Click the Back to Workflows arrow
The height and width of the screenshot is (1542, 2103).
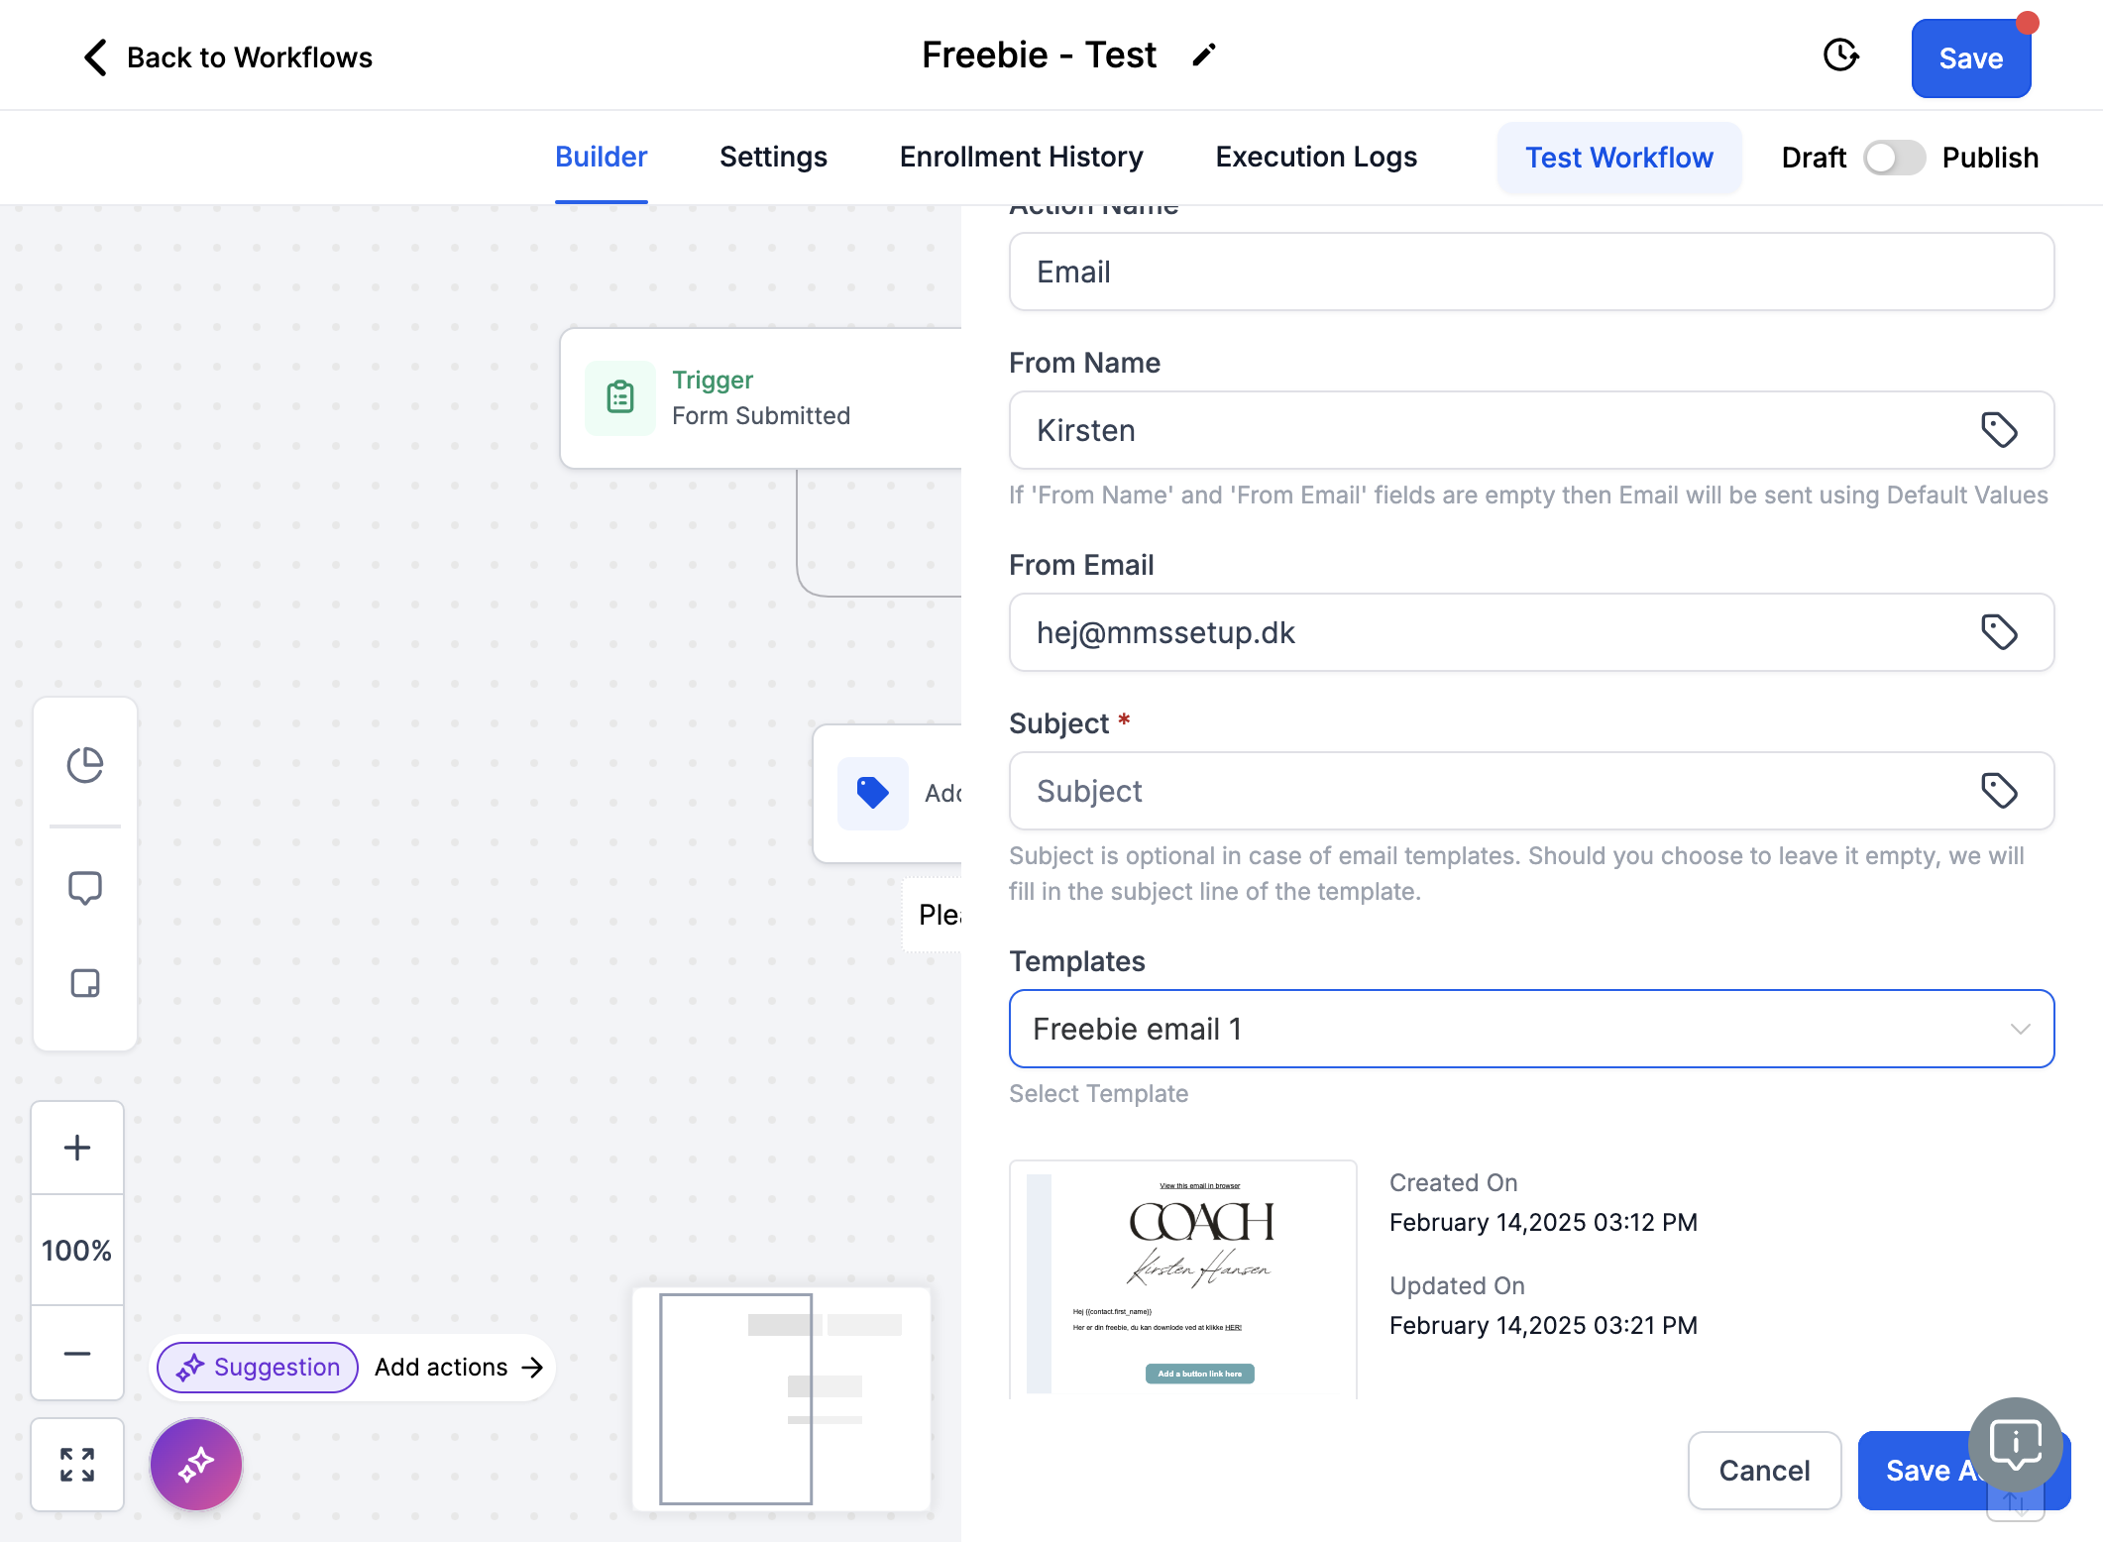click(x=95, y=57)
